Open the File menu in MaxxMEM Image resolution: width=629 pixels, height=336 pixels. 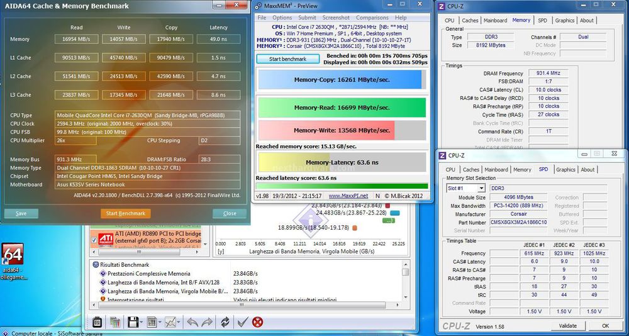click(262, 18)
